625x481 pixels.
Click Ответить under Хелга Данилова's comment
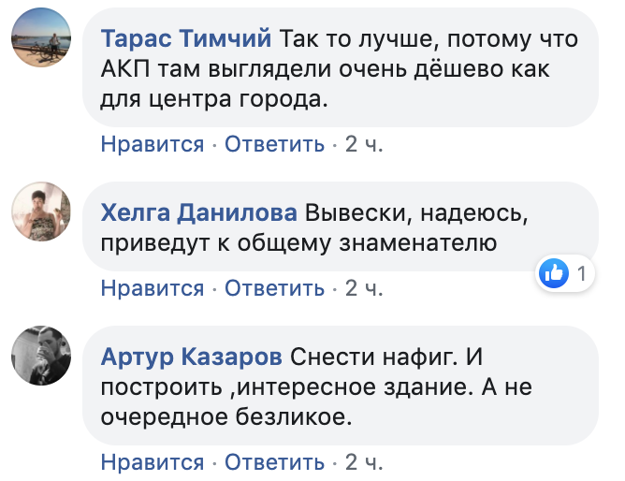tap(275, 287)
